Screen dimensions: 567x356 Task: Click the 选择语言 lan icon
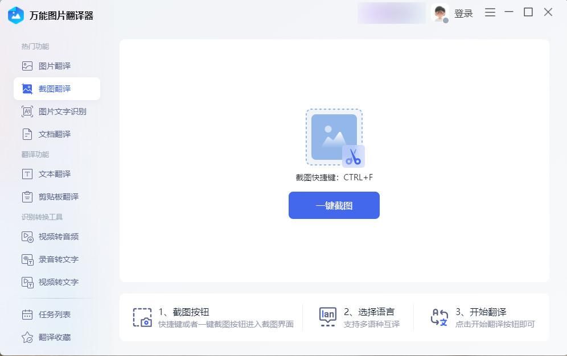coord(327,317)
